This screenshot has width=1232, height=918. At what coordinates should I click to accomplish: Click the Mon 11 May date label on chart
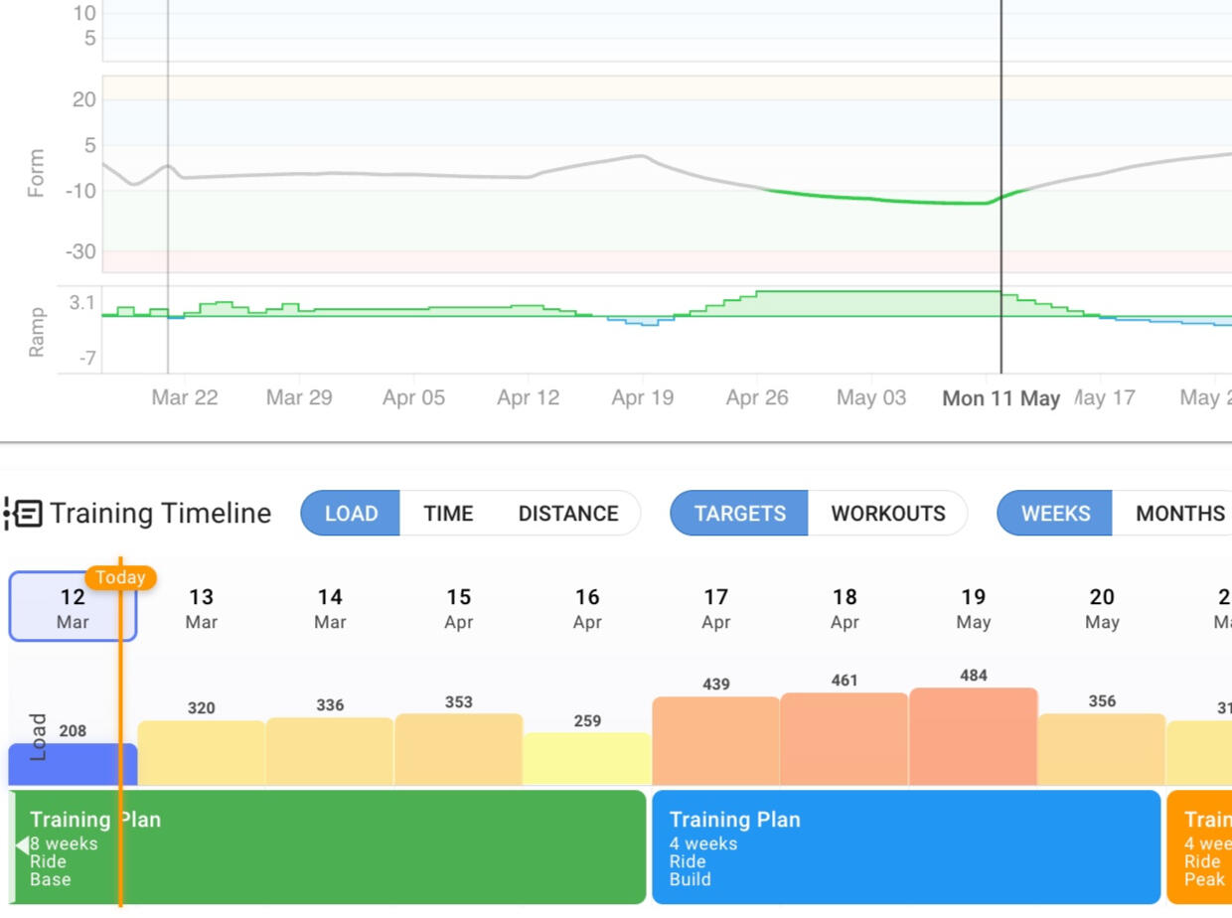pyautogui.click(x=1001, y=398)
